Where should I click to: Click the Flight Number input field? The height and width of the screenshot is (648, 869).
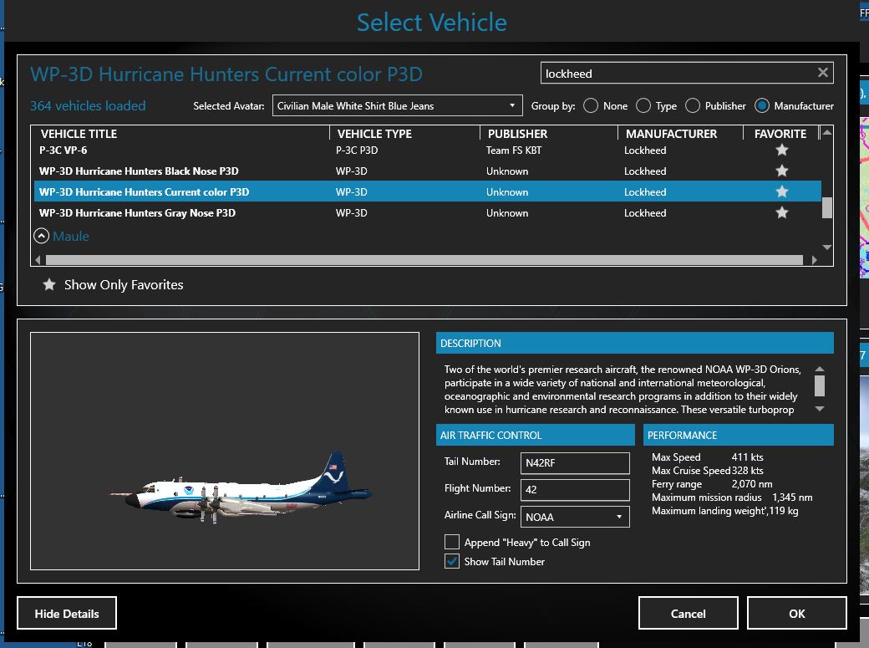[x=575, y=489]
